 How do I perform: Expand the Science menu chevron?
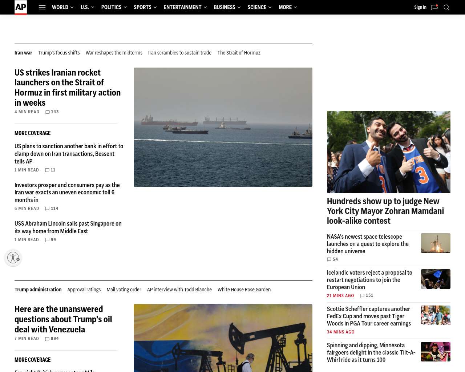coord(270,7)
